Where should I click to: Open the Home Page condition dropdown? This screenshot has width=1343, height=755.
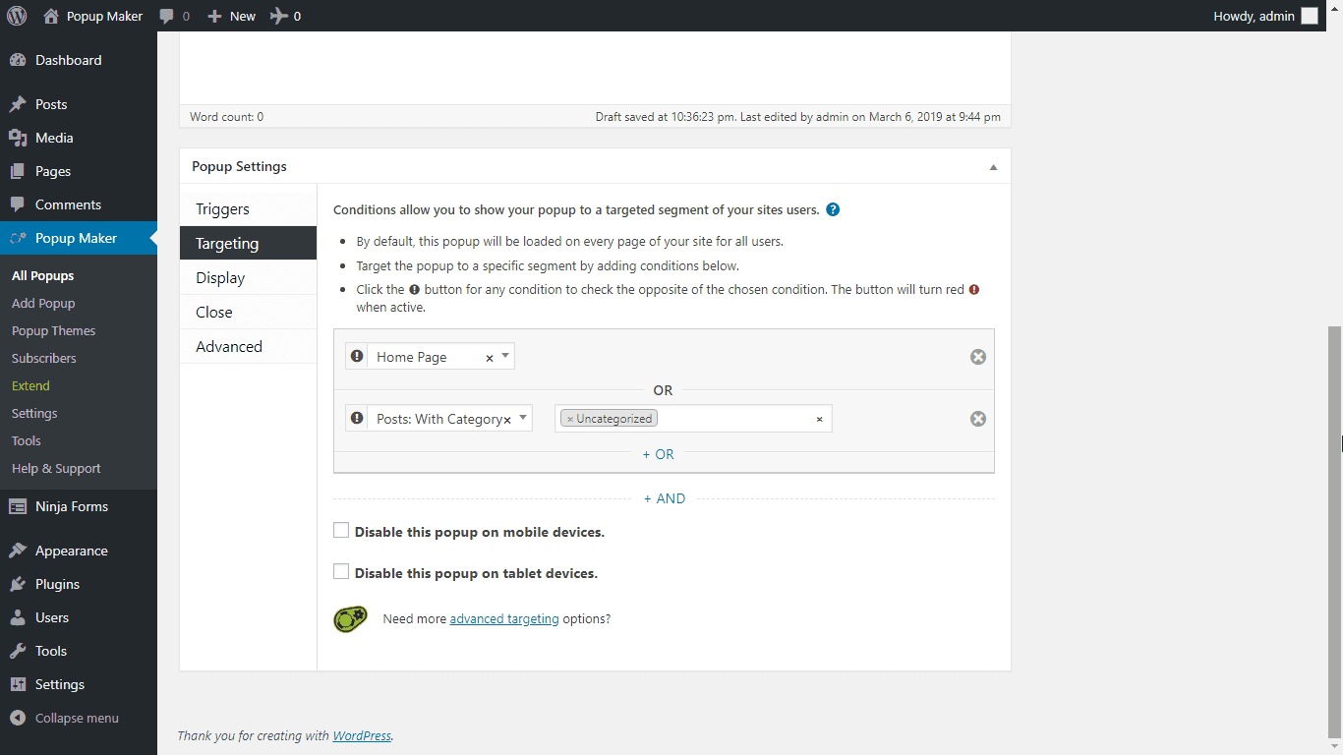[x=440, y=357]
